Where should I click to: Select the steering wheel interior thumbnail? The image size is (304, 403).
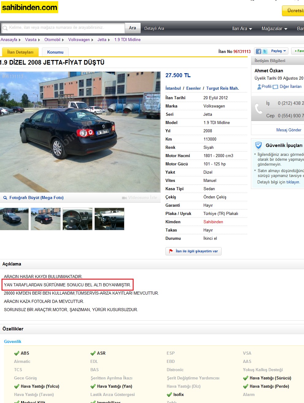[x=78, y=219]
